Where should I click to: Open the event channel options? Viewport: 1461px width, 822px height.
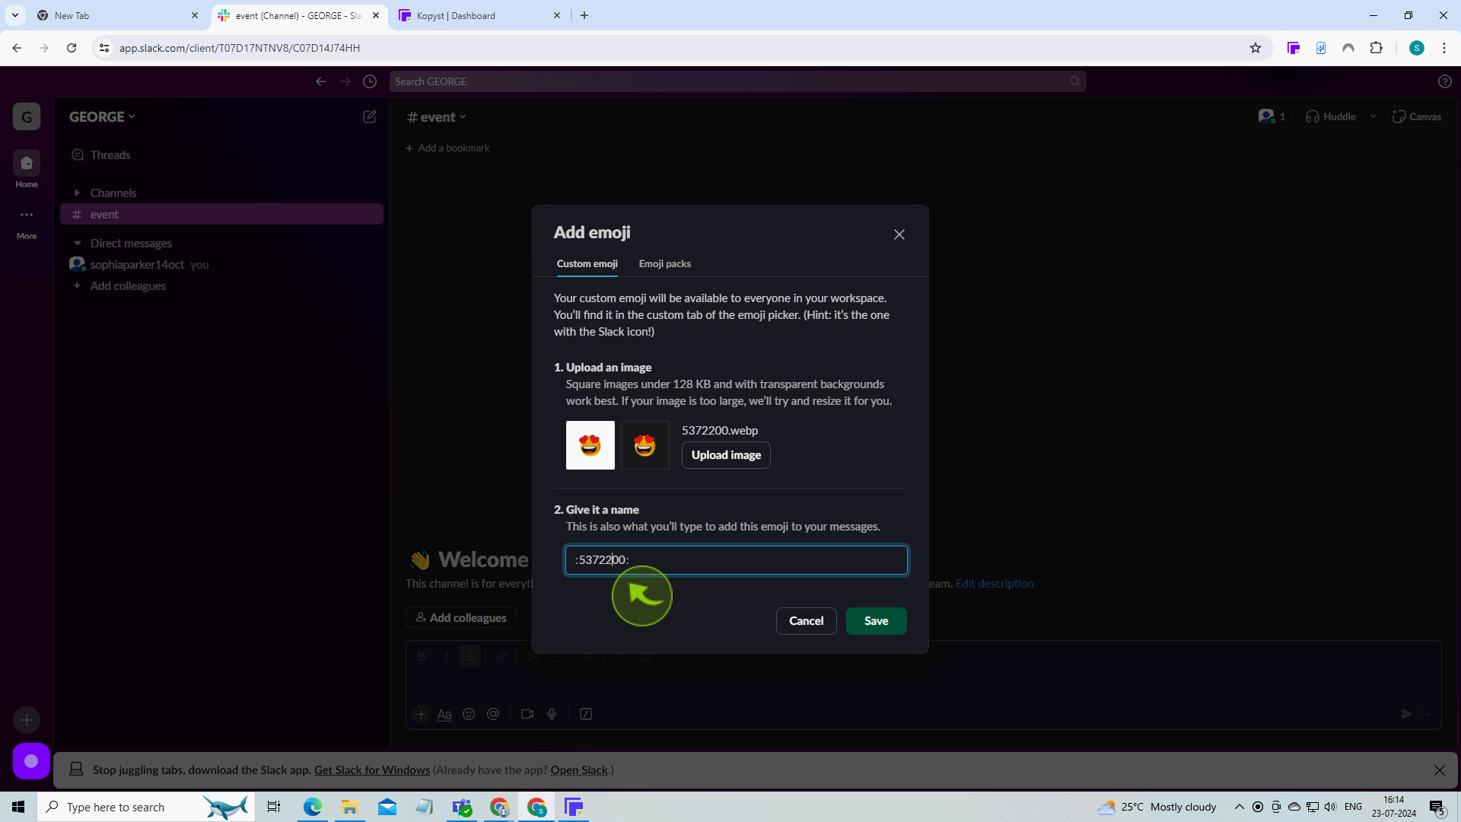coord(437,116)
